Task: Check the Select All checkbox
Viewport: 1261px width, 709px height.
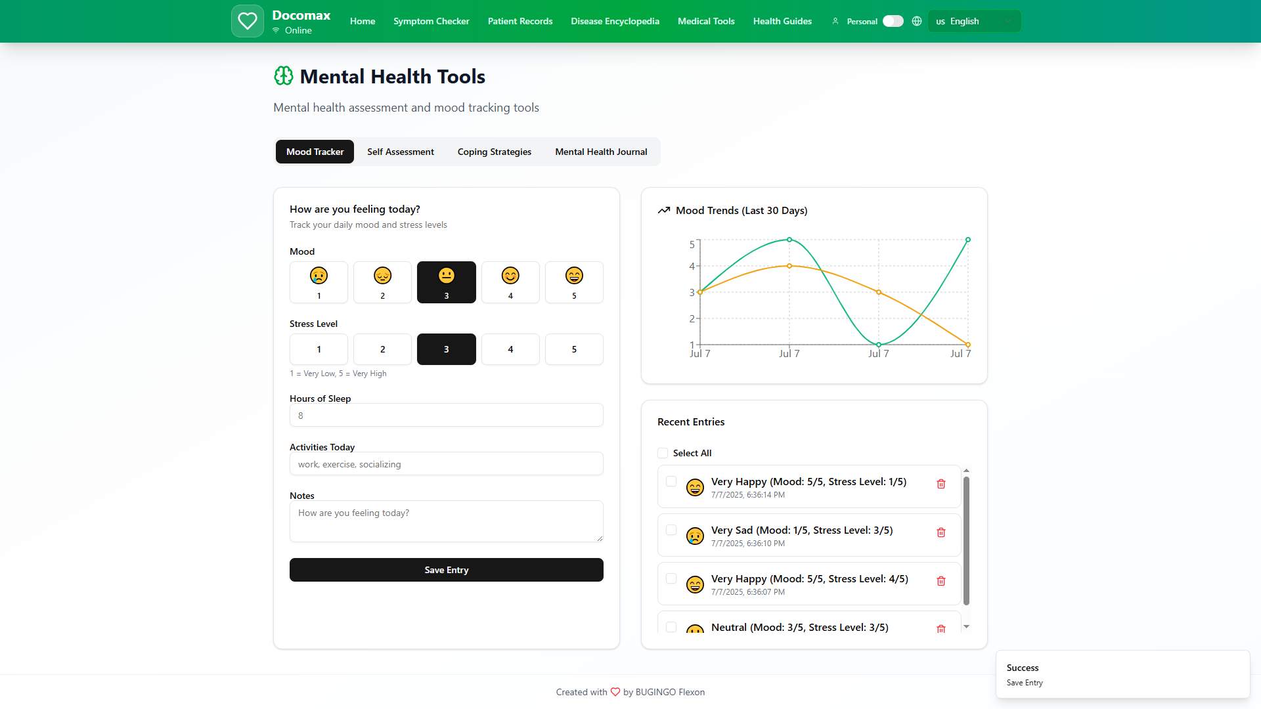Action: pos(663,453)
